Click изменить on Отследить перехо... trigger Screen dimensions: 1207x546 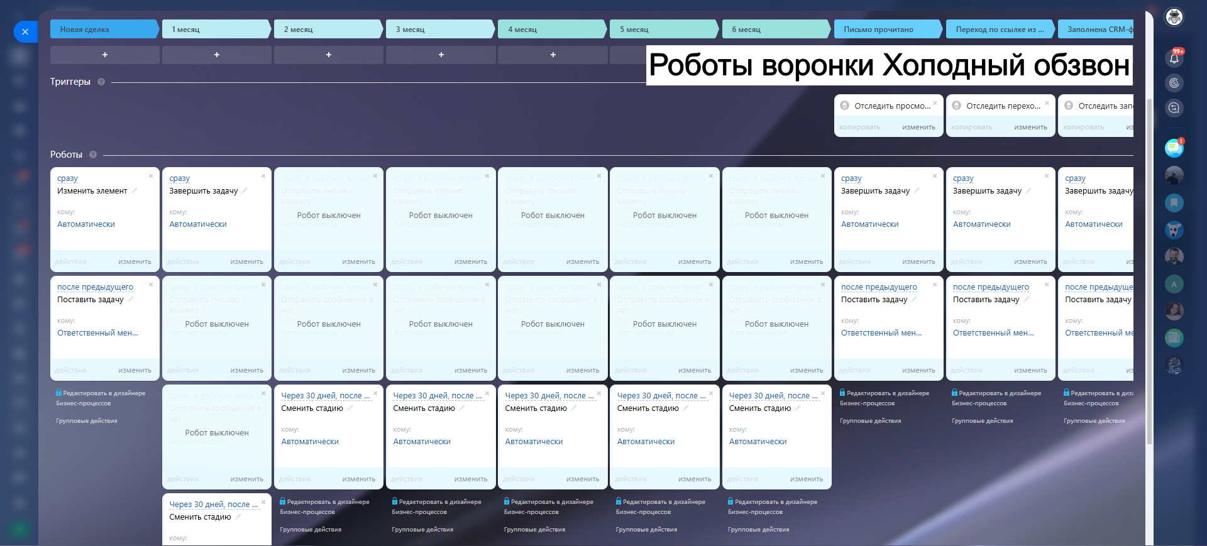coord(1030,127)
